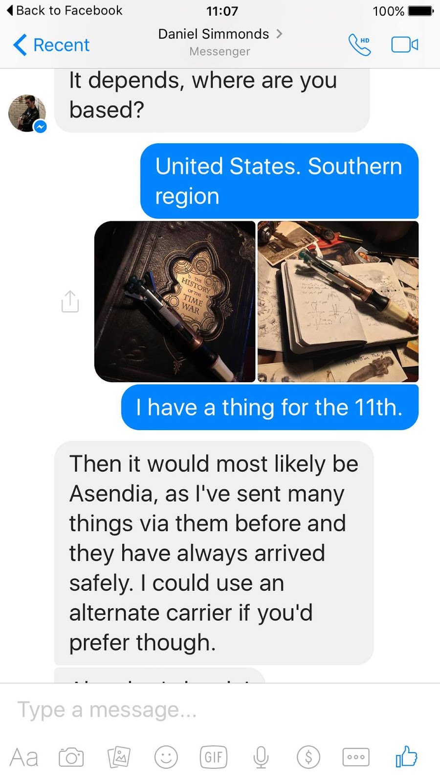Send a thumbs-up like
The image size is (440, 783).
(x=406, y=756)
